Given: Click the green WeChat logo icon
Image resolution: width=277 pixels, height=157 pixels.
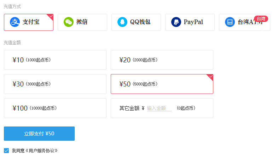Looking at the screenshot, I should [x=69, y=22].
